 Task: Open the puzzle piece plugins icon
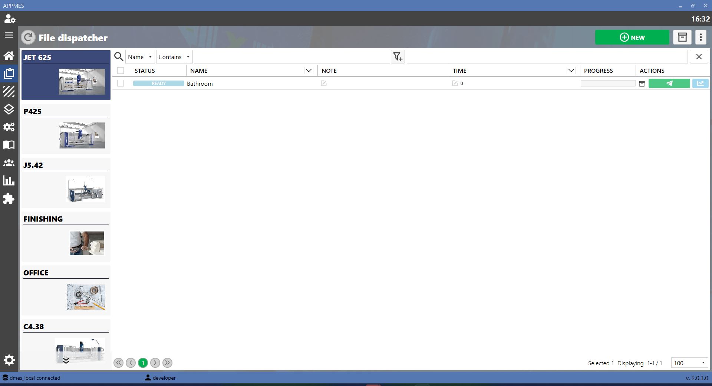coord(9,199)
